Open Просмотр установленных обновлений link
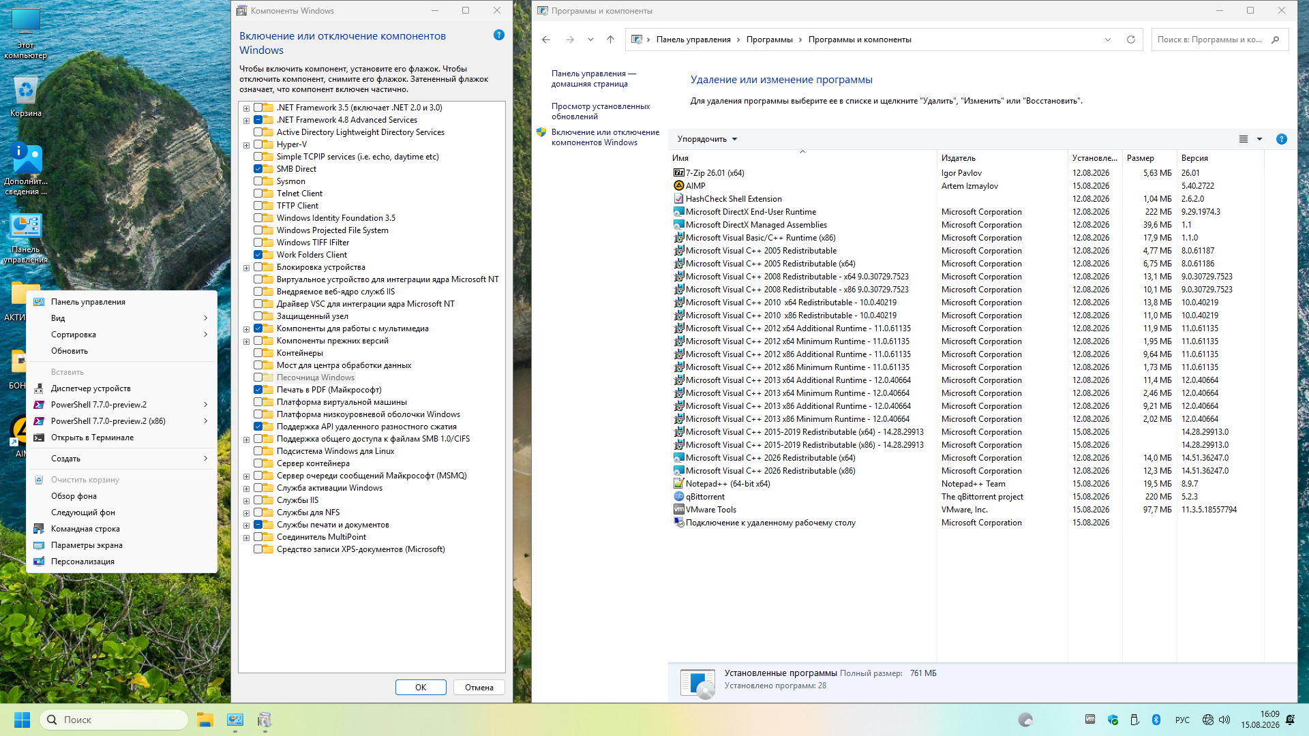Screen dimensions: 1309x736 coord(601,111)
